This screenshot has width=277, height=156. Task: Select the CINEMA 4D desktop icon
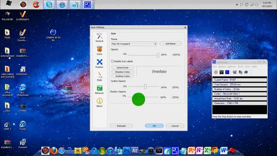pyautogui.click(x=53, y=35)
